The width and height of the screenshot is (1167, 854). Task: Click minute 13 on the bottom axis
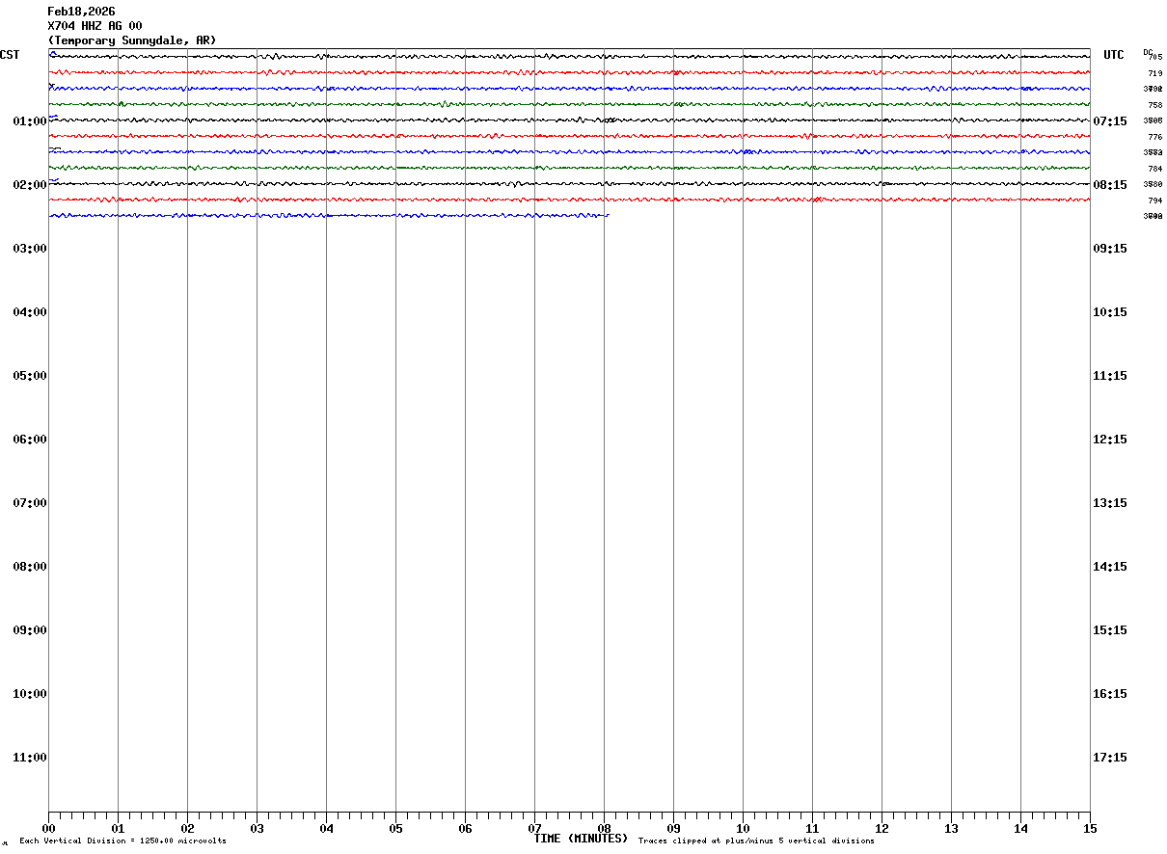click(x=951, y=828)
